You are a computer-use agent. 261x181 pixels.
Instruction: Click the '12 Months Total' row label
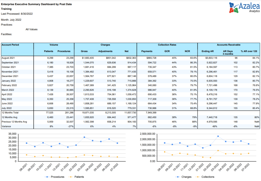coord(10,113)
